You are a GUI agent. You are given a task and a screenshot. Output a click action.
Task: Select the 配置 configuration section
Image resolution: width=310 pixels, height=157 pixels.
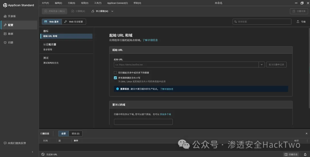(19, 25)
